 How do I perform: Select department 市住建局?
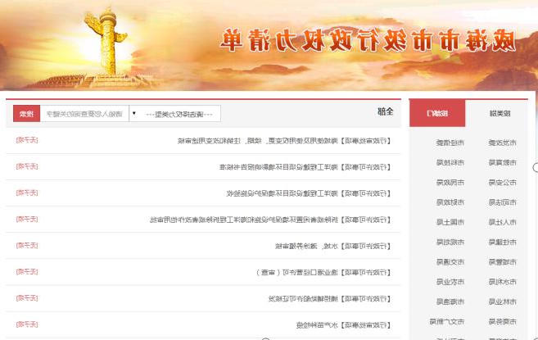click(502, 243)
